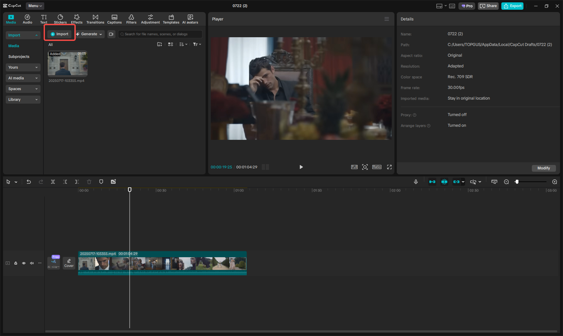Click the voiceover microphone icon
Viewport: 563px width, 336px height.
point(416,181)
